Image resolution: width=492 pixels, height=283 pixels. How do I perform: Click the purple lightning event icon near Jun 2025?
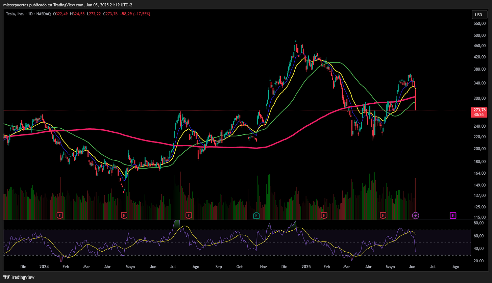point(416,215)
